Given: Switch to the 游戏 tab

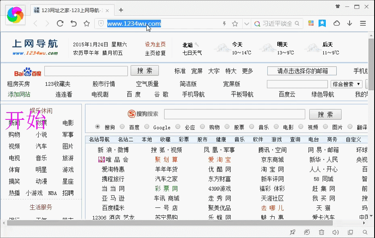Looking at the screenshot, I should coord(277,140).
